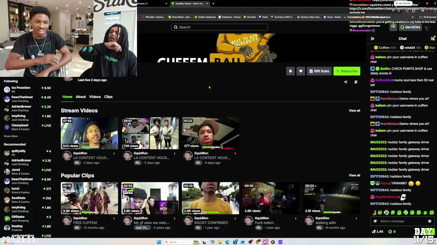Click the Send a message chat box
The height and width of the screenshot is (245, 437).
[402, 221]
